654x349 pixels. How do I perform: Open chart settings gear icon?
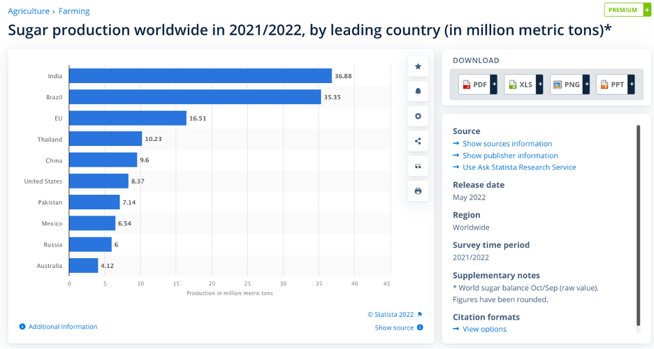click(x=418, y=116)
